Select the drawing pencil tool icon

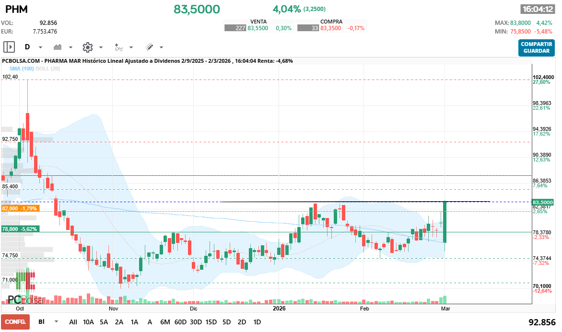[149, 47]
